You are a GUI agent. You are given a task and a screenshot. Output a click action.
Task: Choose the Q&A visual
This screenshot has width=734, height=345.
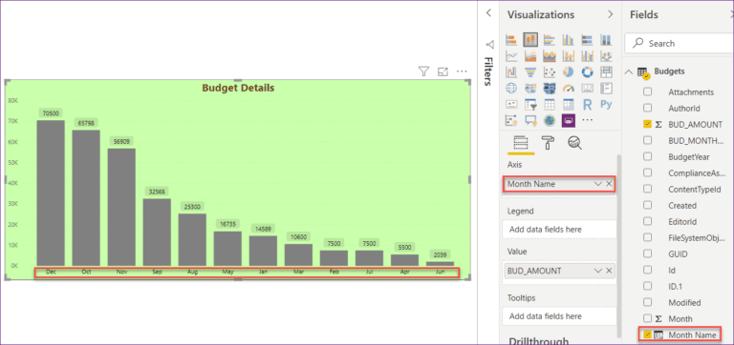pos(530,120)
